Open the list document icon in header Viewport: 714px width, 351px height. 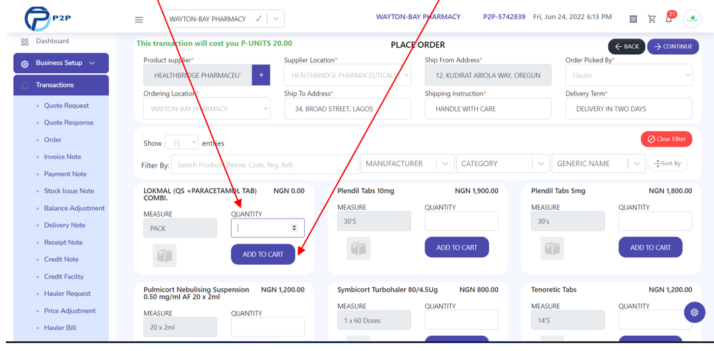coord(633,19)
